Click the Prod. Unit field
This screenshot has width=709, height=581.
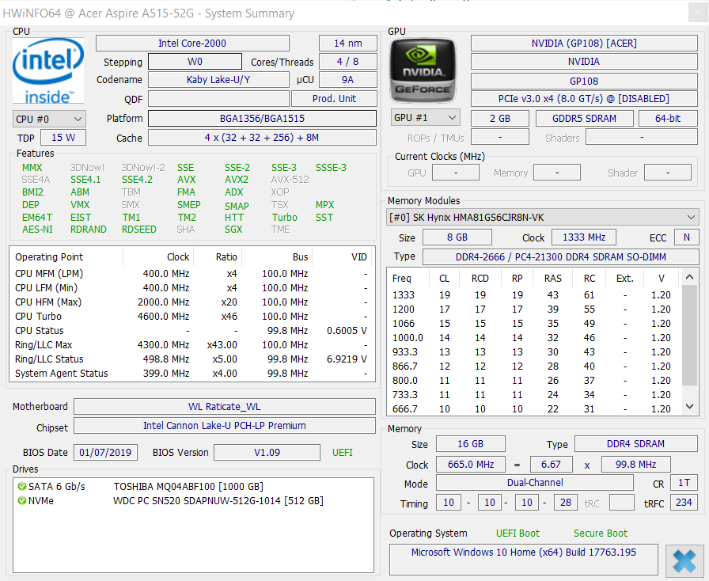334,99
